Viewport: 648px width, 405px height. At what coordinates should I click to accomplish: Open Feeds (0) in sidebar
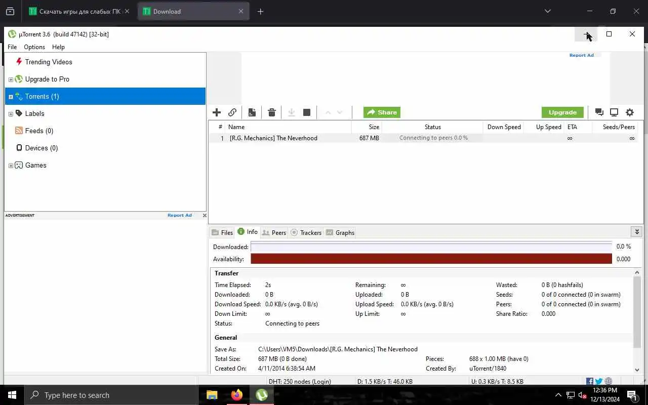[x=39, y=131]
